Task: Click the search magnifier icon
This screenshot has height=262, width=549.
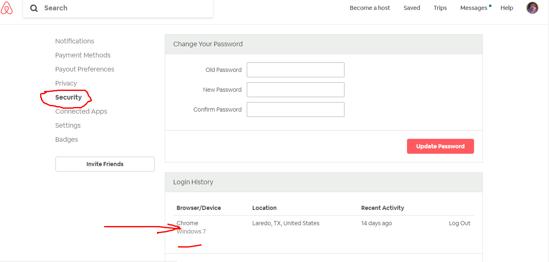Action: 34,8
